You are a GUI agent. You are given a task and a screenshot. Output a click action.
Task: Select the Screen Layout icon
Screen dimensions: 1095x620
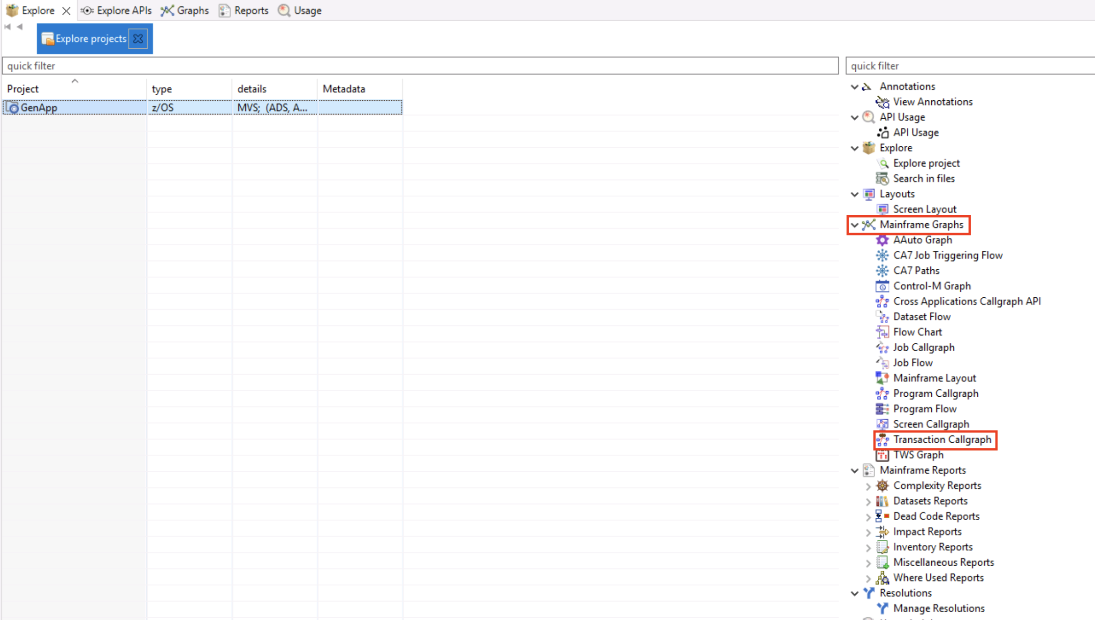click(x=882, y=209)
